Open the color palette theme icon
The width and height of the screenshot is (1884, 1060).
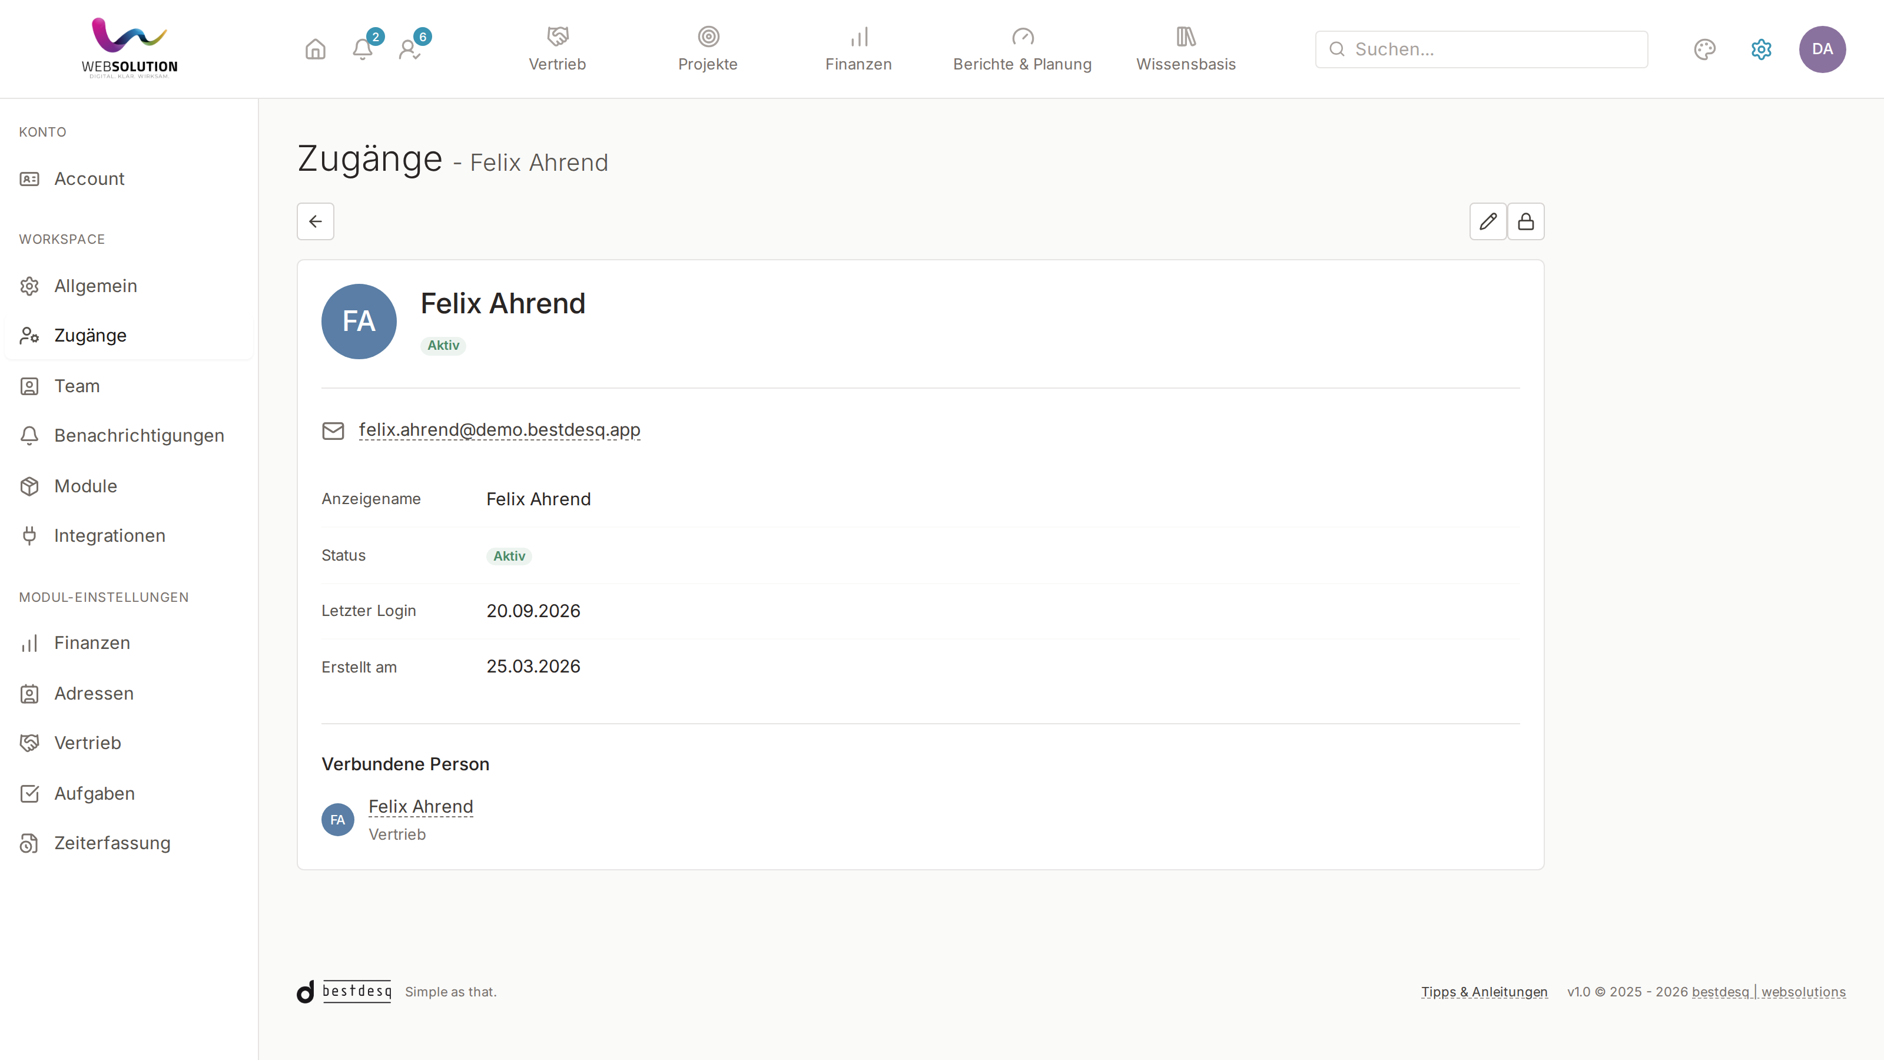(1705, 49)
